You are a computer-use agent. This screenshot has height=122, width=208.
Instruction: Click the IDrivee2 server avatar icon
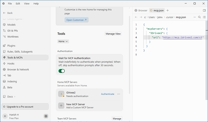pos(61,94)
